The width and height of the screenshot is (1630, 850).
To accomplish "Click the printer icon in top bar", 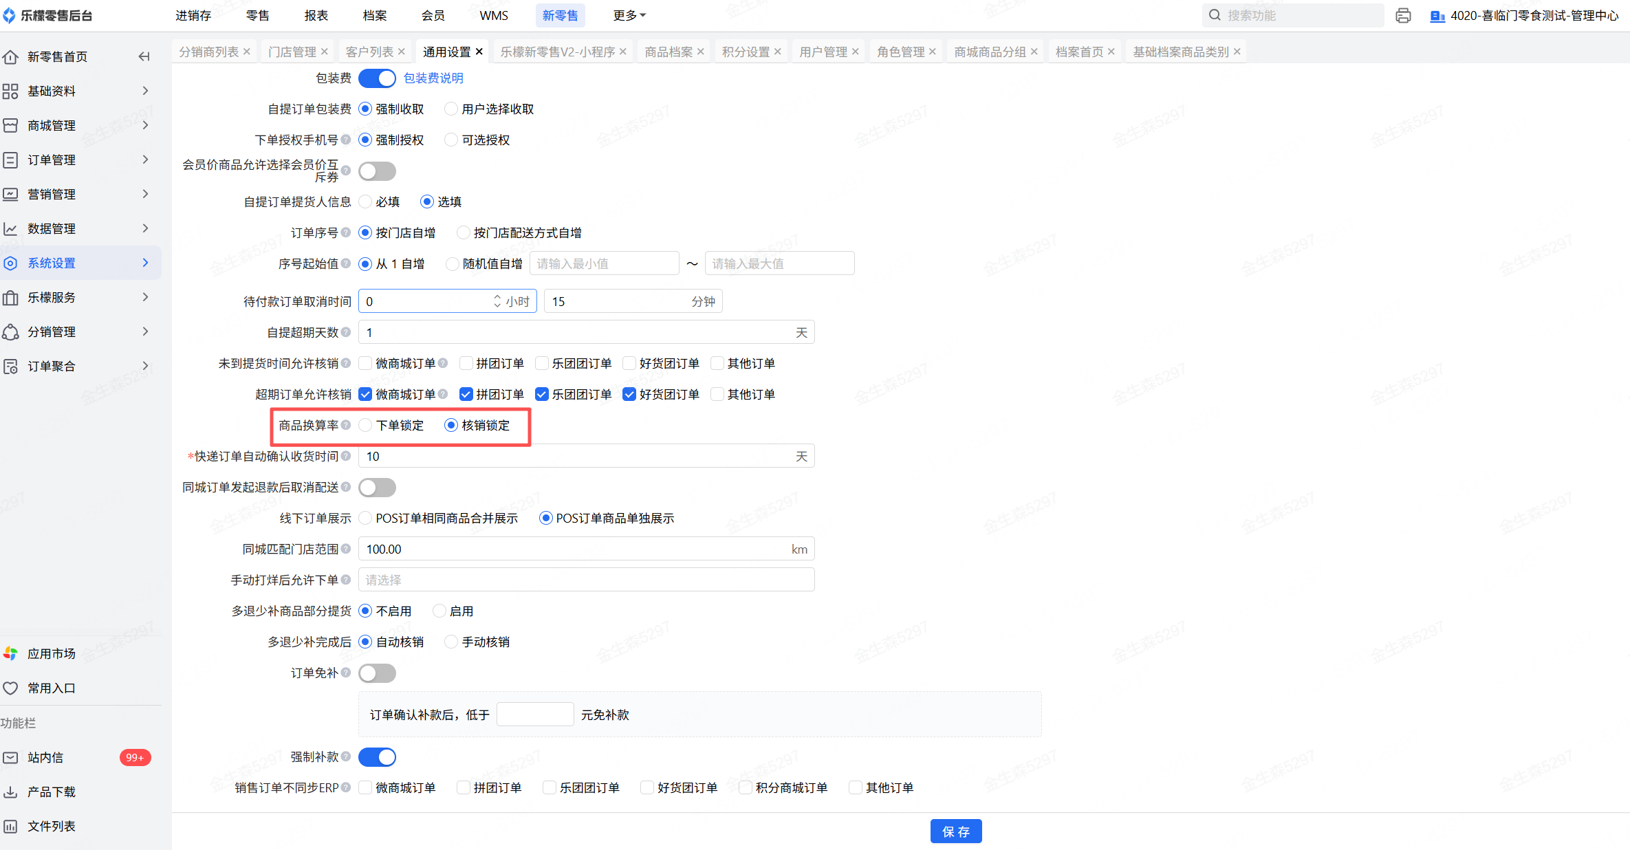I will tap(1403, 16).
